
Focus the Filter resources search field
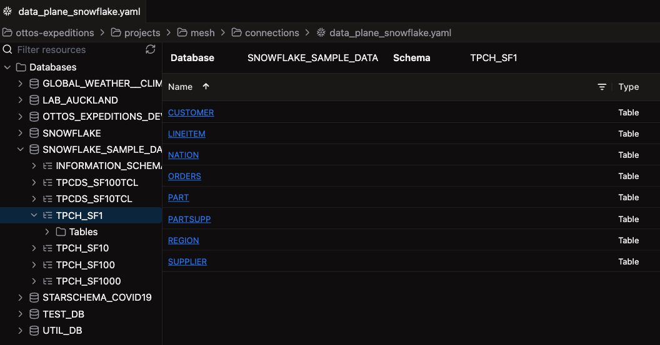pos(78,49)
